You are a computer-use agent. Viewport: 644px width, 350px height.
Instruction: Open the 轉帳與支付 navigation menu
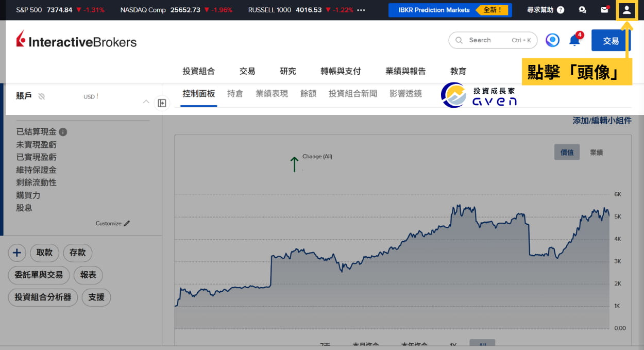341,71
